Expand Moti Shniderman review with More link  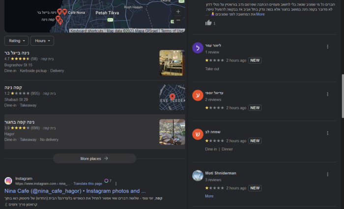pyautogui.click(x=209, y=196)
